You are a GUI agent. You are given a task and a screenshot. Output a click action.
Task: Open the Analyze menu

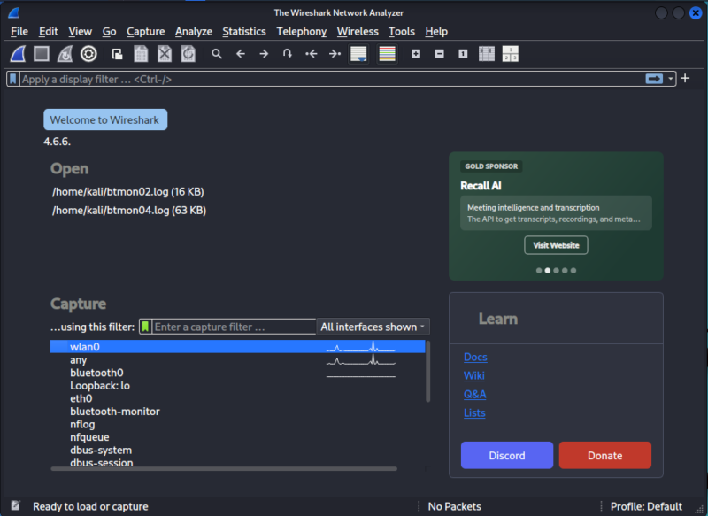(x=194, y=32)
